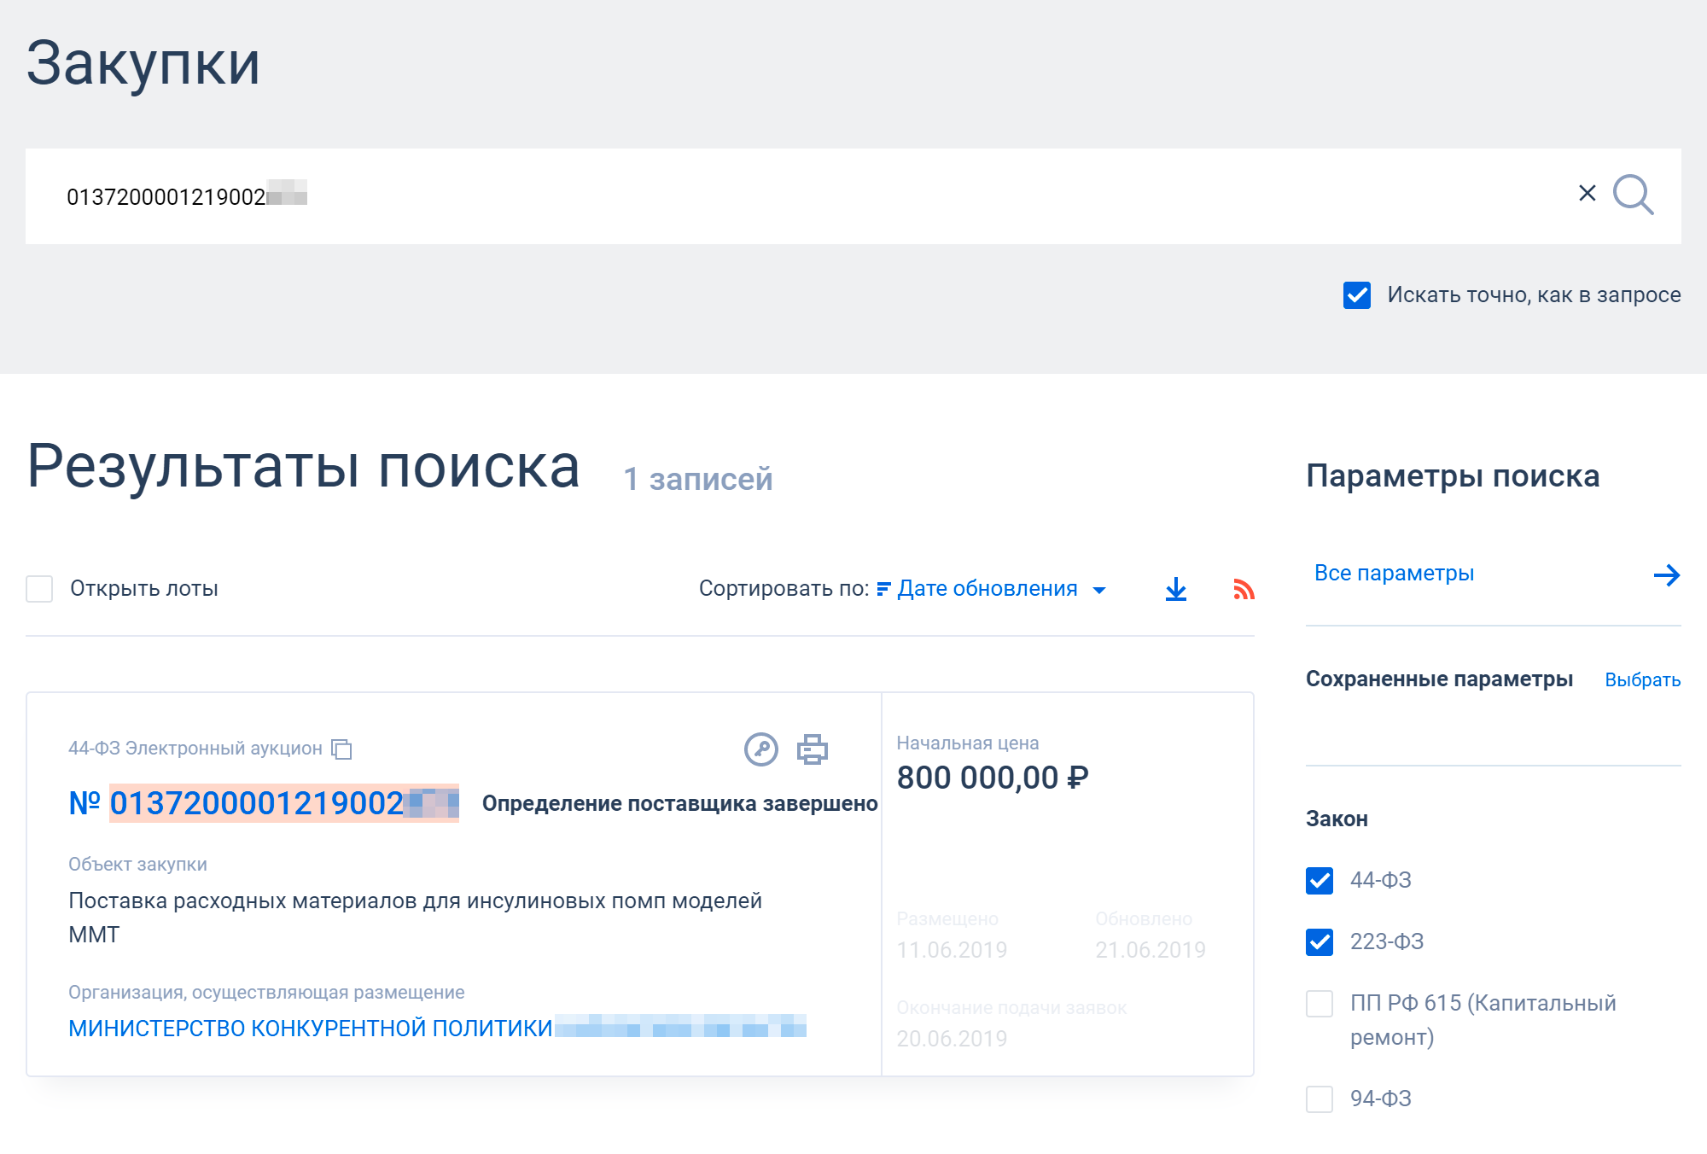
Task: Uncheck the 44-ФЗ law filter
Action: [1320, 880]
